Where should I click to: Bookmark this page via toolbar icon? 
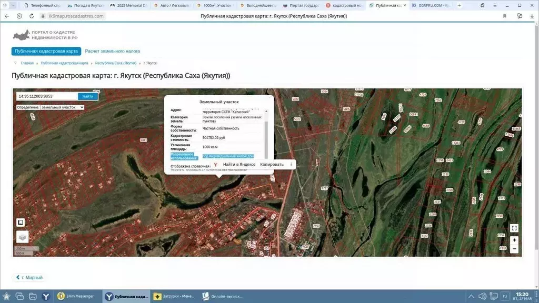click(x=505, y=16)
